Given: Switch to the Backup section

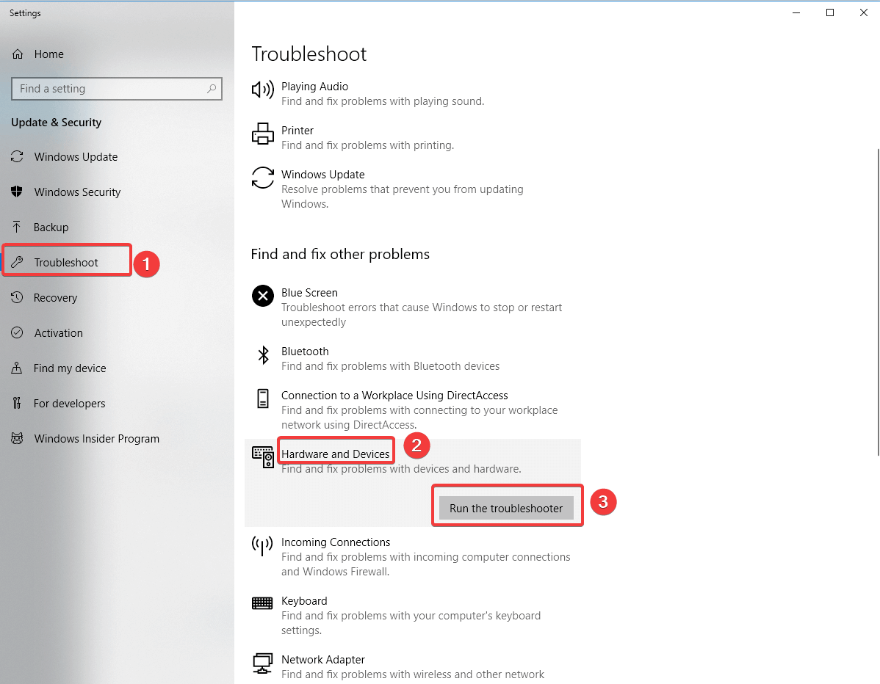Looking at the screenshot, I should click(x=51, y=227).
